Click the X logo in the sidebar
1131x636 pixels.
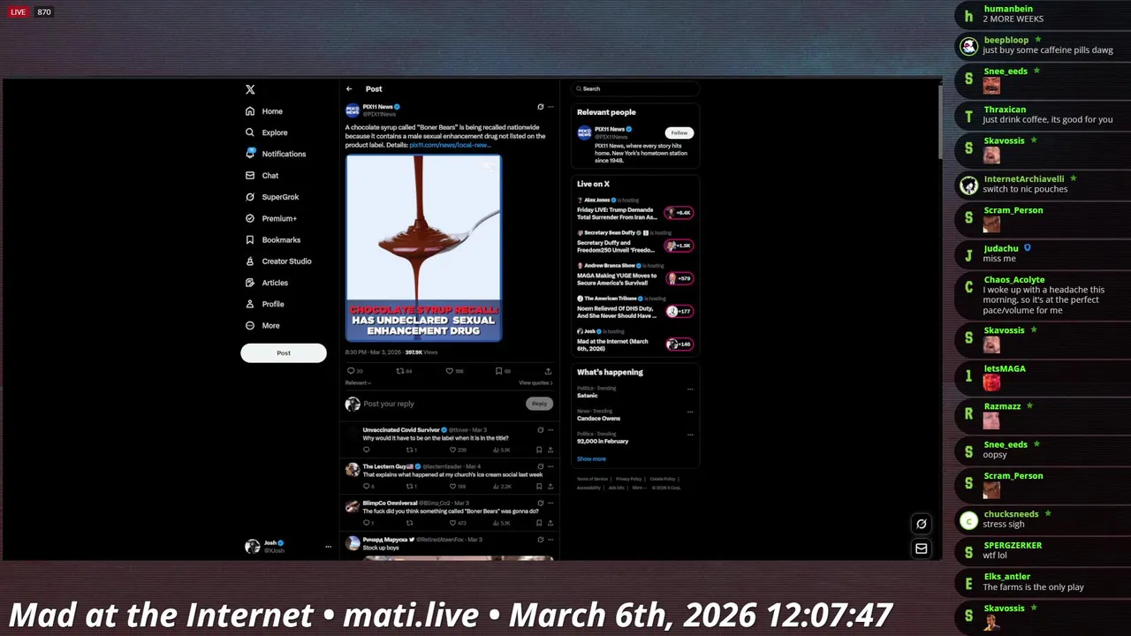click(x=250, y=89)
